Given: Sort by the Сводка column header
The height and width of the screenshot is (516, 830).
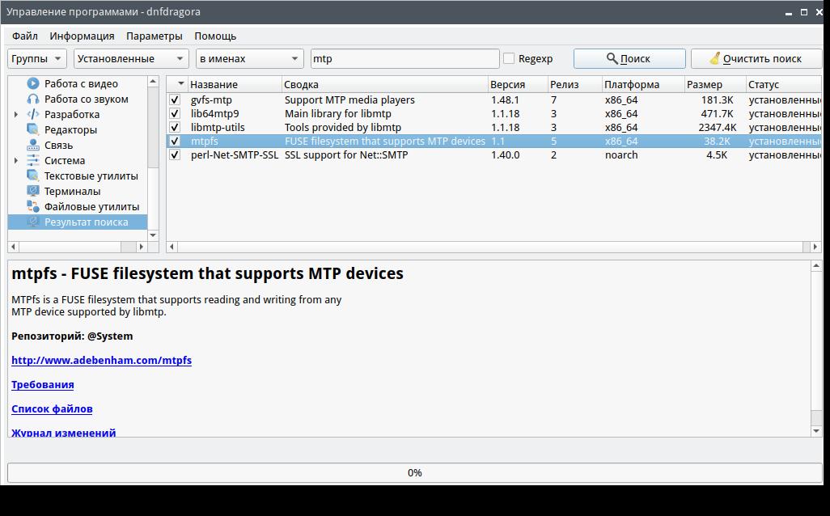Looking at the screenshot, I should (x=384, y=84).
